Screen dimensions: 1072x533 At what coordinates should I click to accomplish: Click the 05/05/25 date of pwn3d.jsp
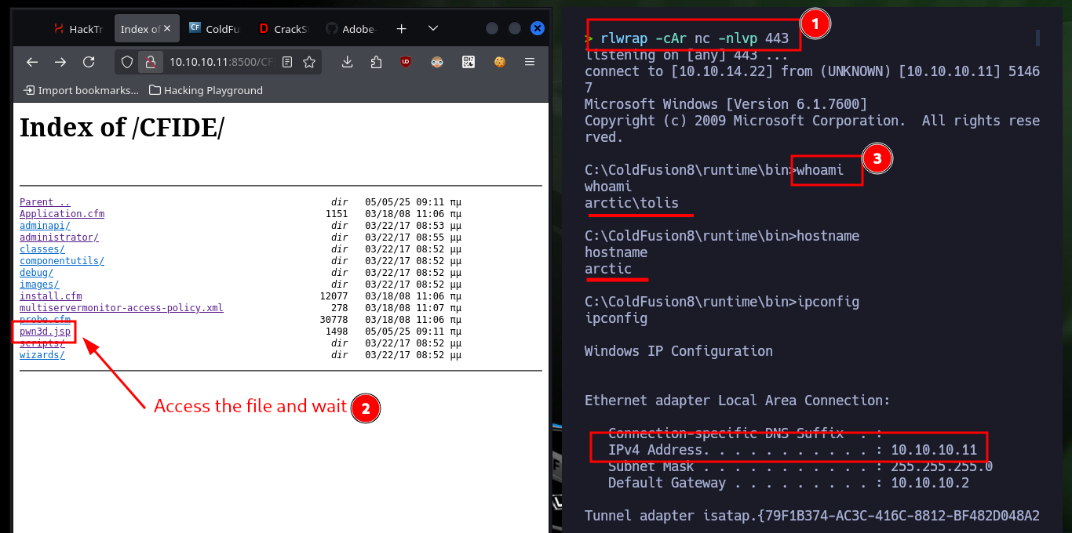388,332
